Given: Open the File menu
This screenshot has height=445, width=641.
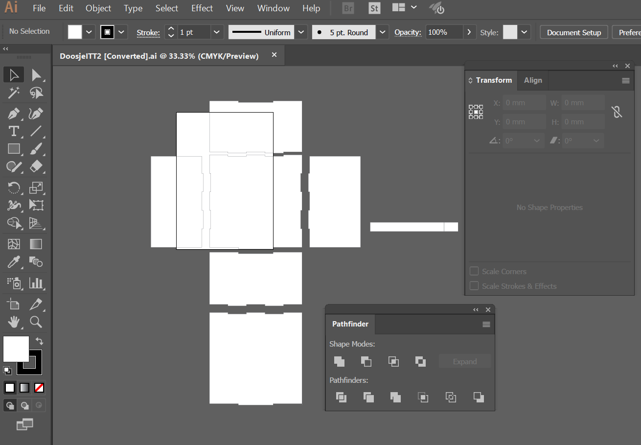Looking at the screenshot, I should [39, 8].
